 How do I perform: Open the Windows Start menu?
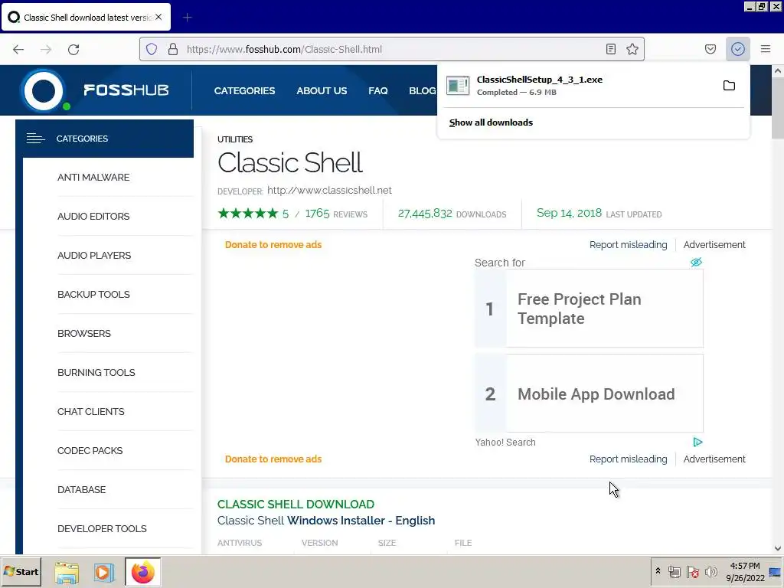21,571
